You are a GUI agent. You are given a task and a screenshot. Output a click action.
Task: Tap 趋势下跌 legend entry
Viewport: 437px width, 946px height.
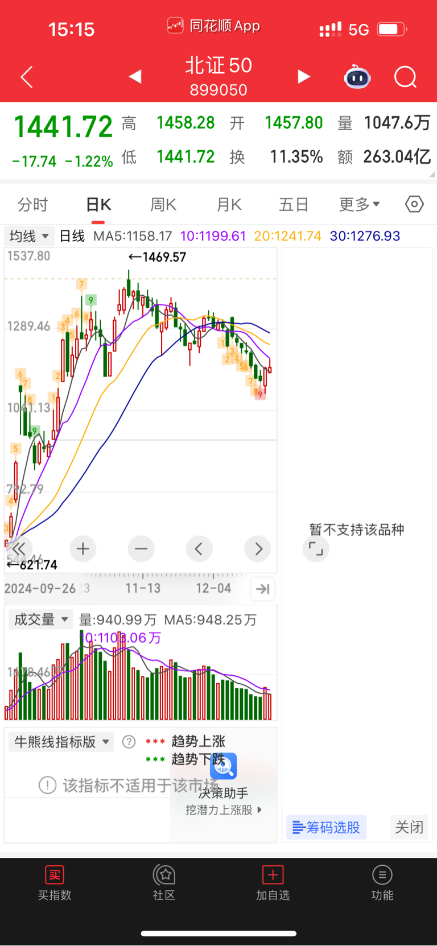(185, 759)
